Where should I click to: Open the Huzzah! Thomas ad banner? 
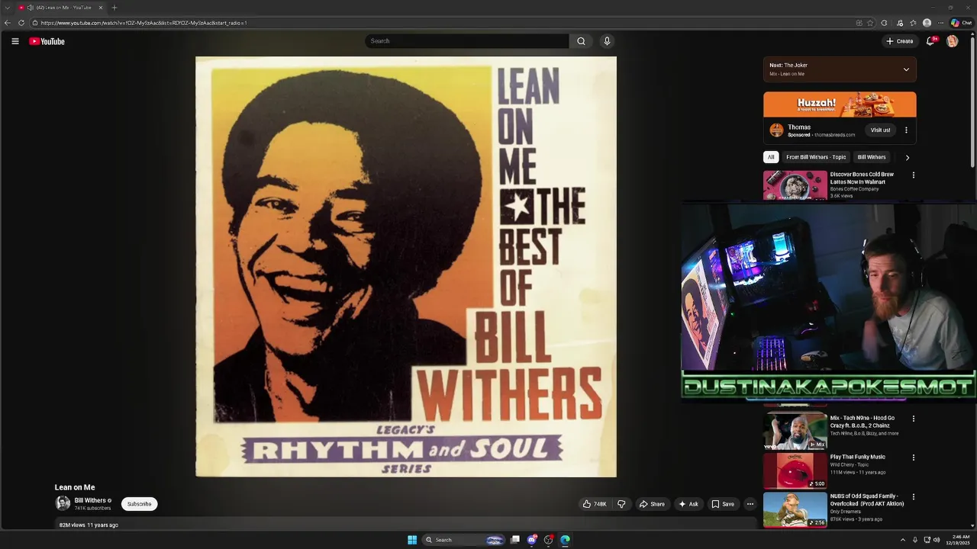[840, 104]
